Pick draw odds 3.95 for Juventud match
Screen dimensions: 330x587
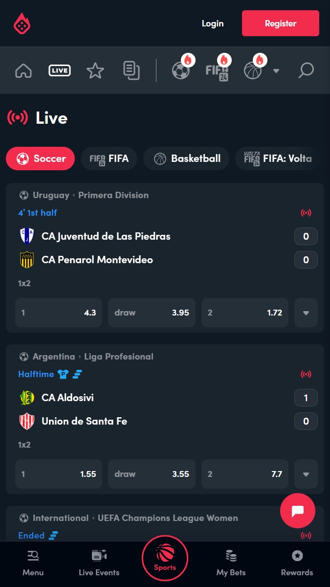152,313
